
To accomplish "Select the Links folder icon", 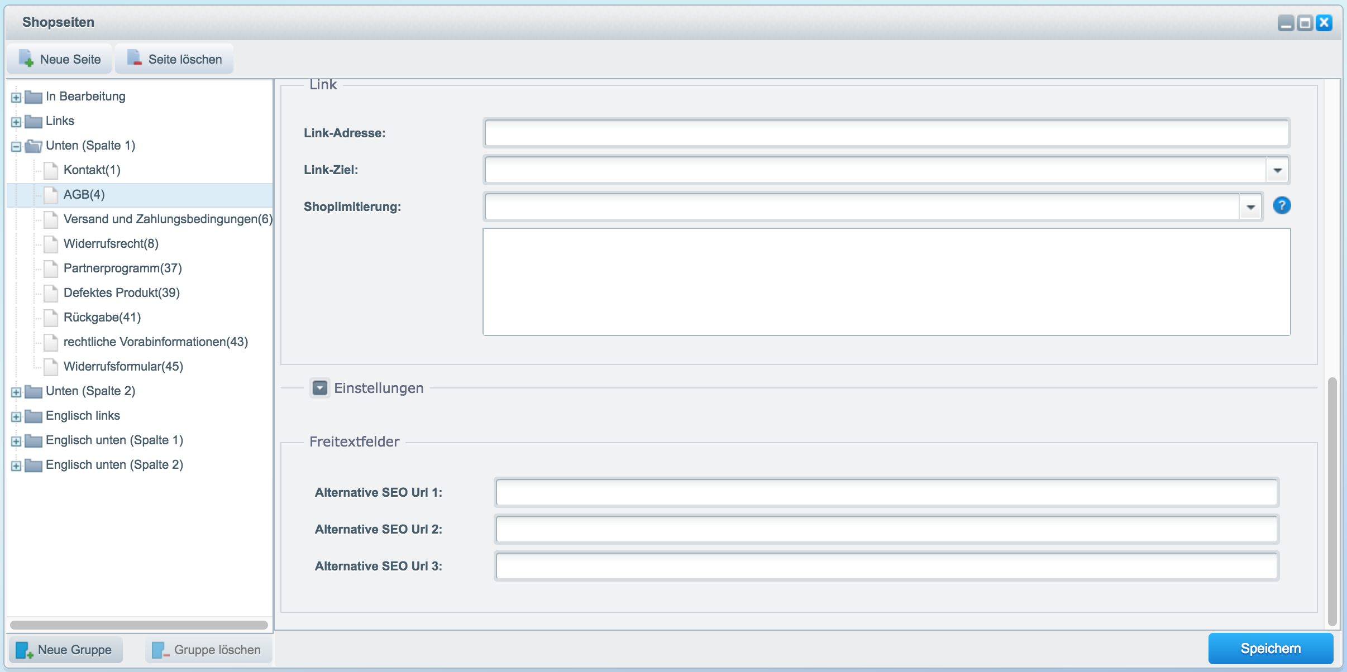I will coord(34,121).
